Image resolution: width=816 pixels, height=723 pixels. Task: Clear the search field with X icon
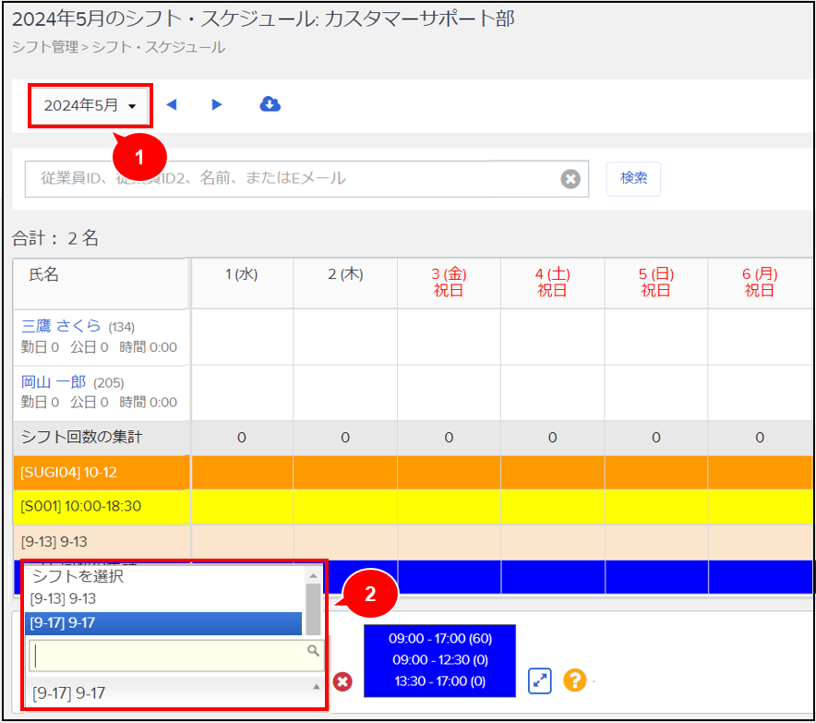570,179
